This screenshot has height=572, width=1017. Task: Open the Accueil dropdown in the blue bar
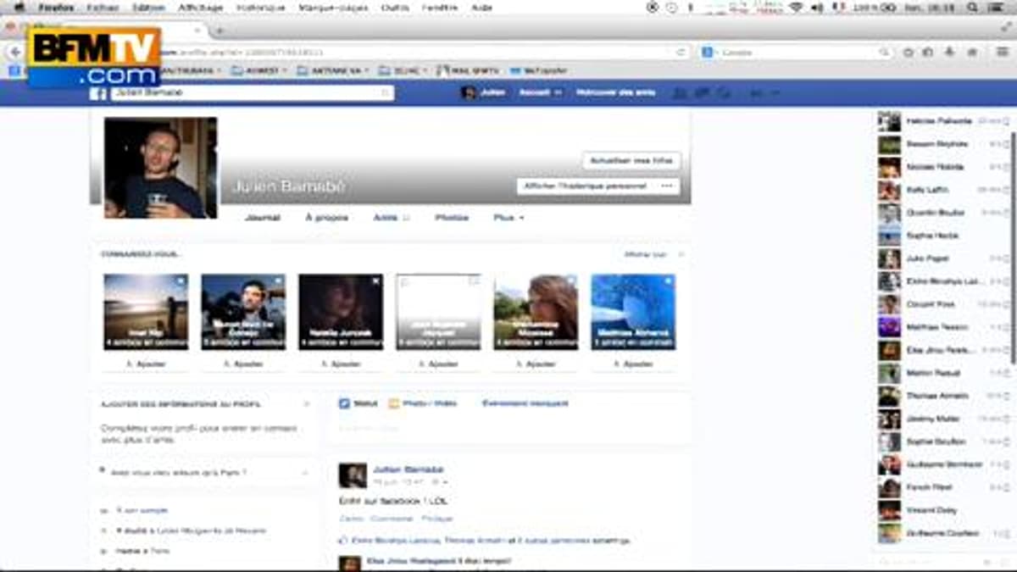point(540,93)
